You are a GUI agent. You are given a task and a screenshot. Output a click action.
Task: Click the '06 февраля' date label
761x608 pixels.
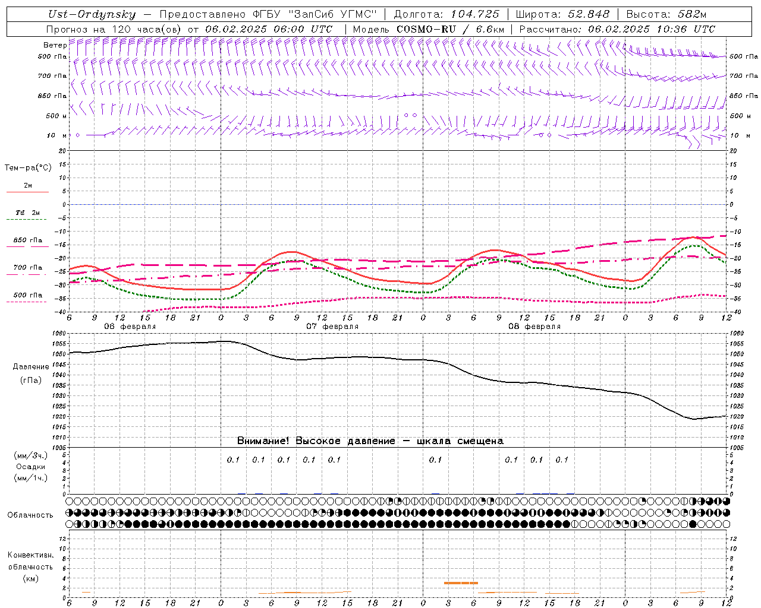[x=130, y=327]
